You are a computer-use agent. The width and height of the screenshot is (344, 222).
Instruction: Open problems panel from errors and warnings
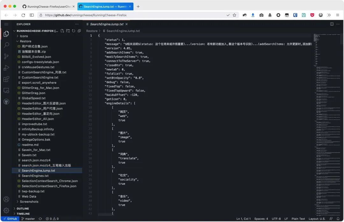[x=52, y=219]
